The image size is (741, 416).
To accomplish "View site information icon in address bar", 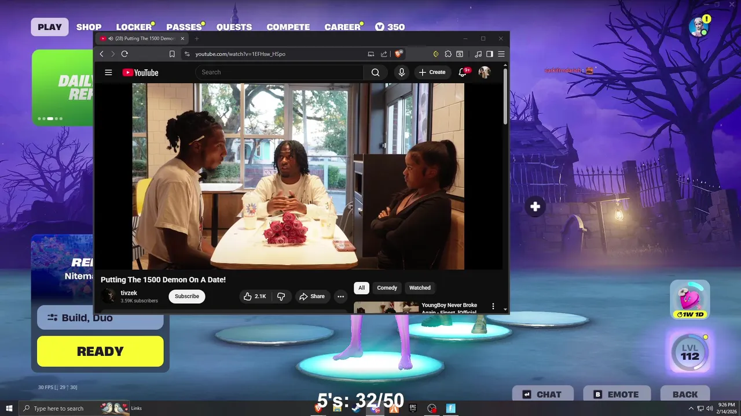I will point(186,54).
